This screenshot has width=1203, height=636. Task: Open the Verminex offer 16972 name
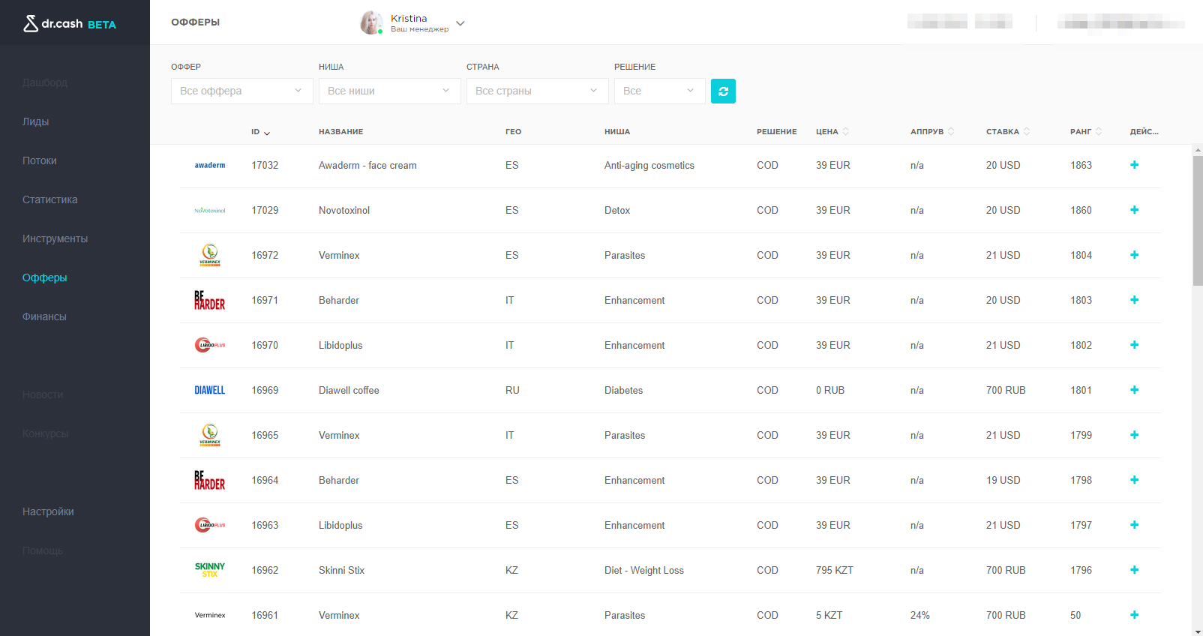(339, 255)
